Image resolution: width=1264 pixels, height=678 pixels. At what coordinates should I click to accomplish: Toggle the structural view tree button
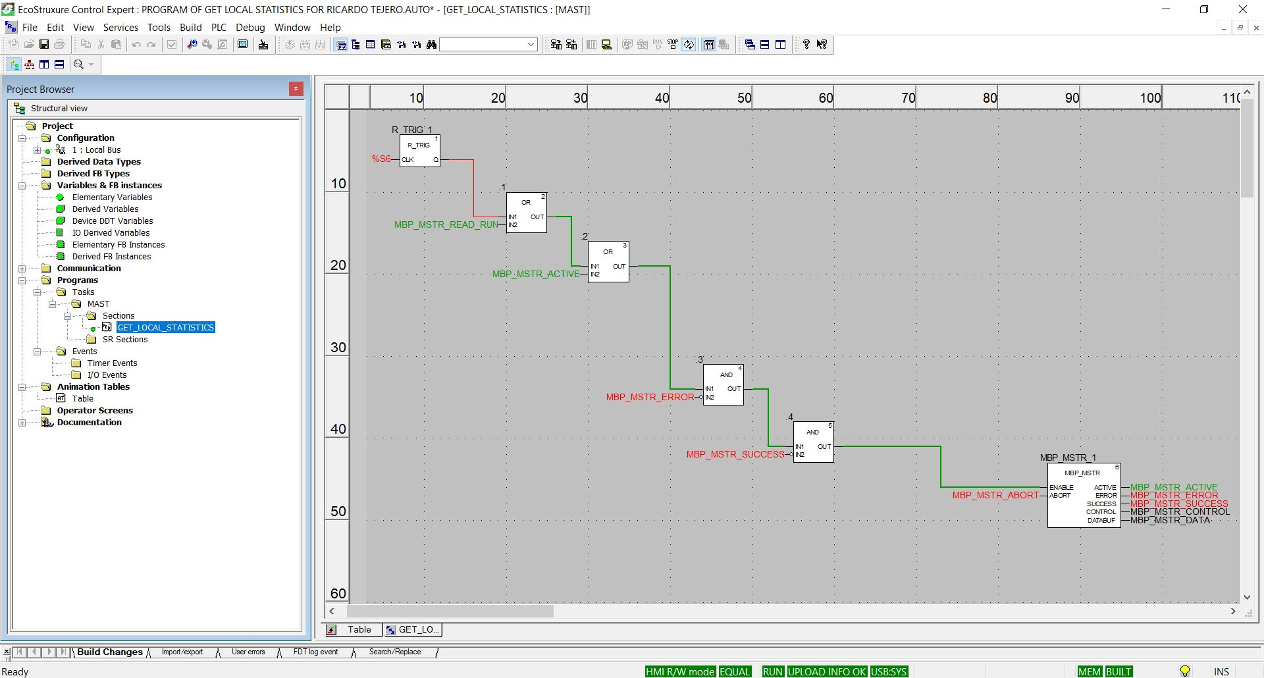point(14,64)
